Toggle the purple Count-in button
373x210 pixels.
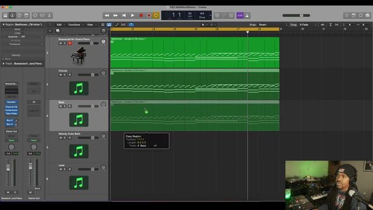(x=240, y=16)
